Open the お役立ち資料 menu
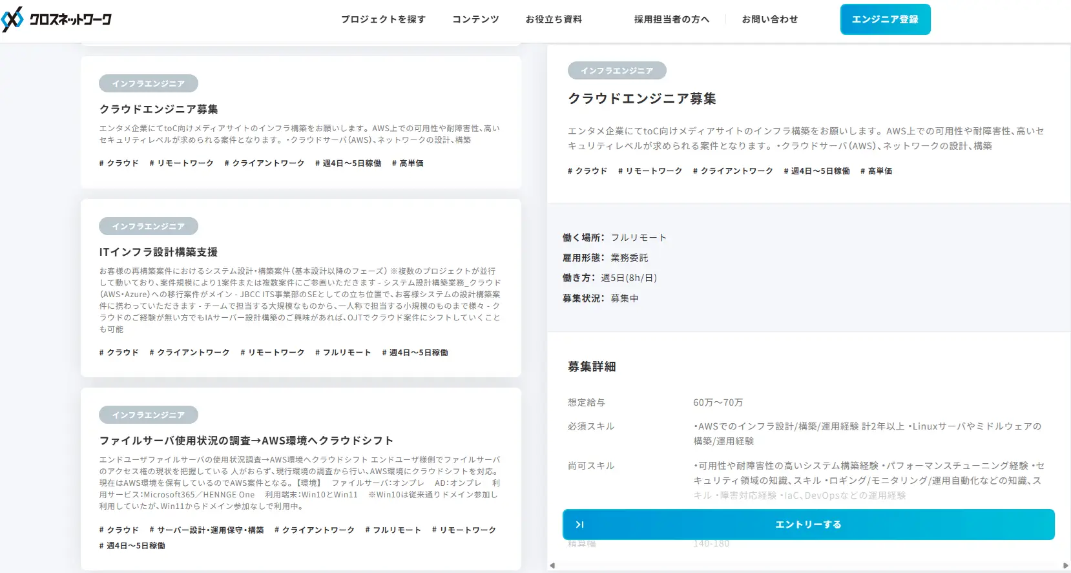Screen dimensions: 1071x573 tap(554, 19)
